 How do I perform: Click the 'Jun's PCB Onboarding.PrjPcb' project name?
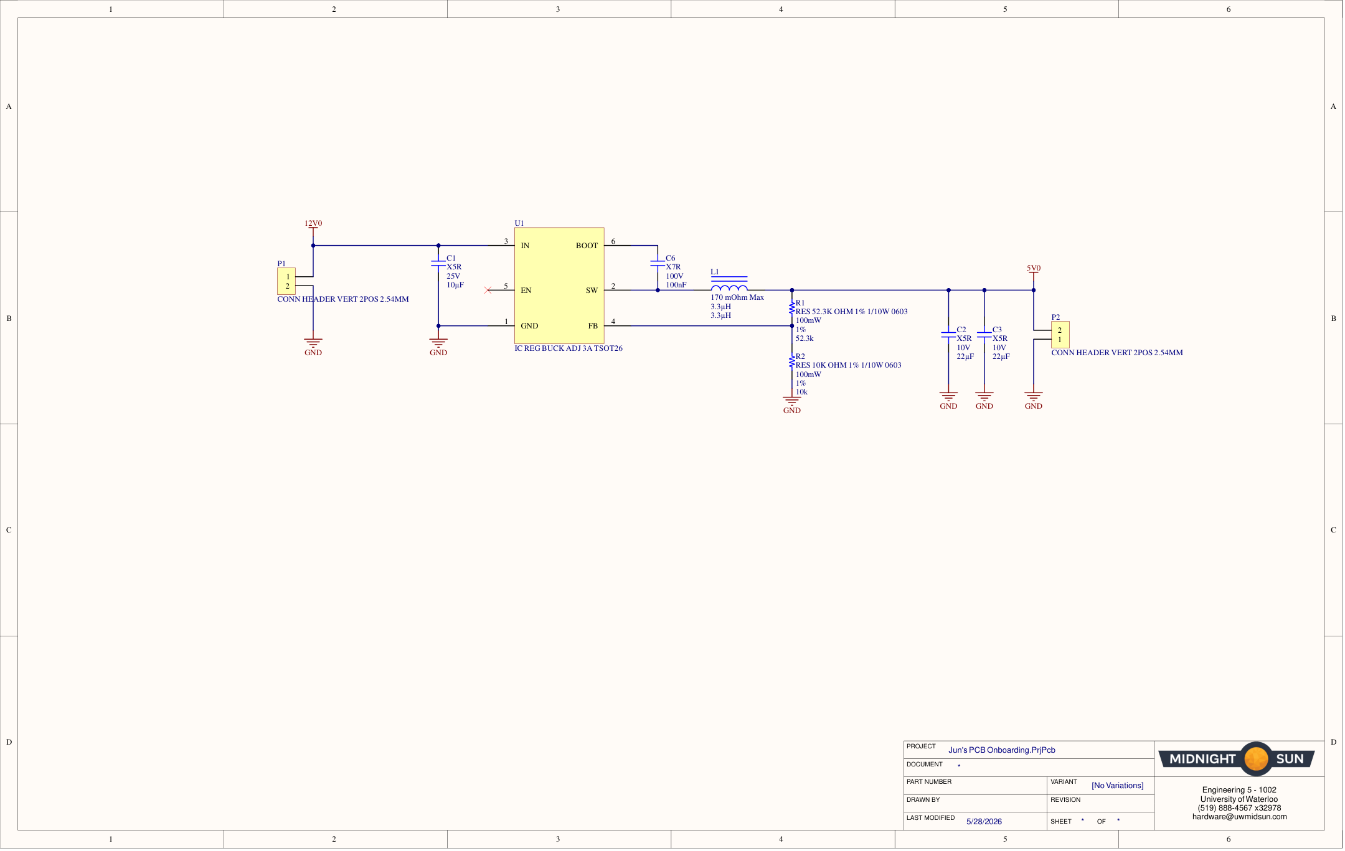click(x=1002, y=750)
